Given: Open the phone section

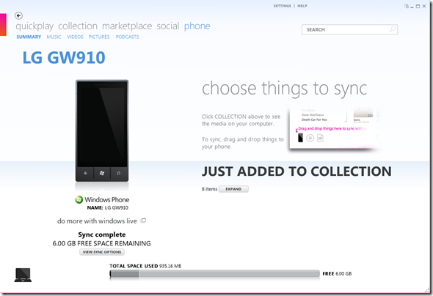Looking at the screenshot, I should (x=197, y=26).
